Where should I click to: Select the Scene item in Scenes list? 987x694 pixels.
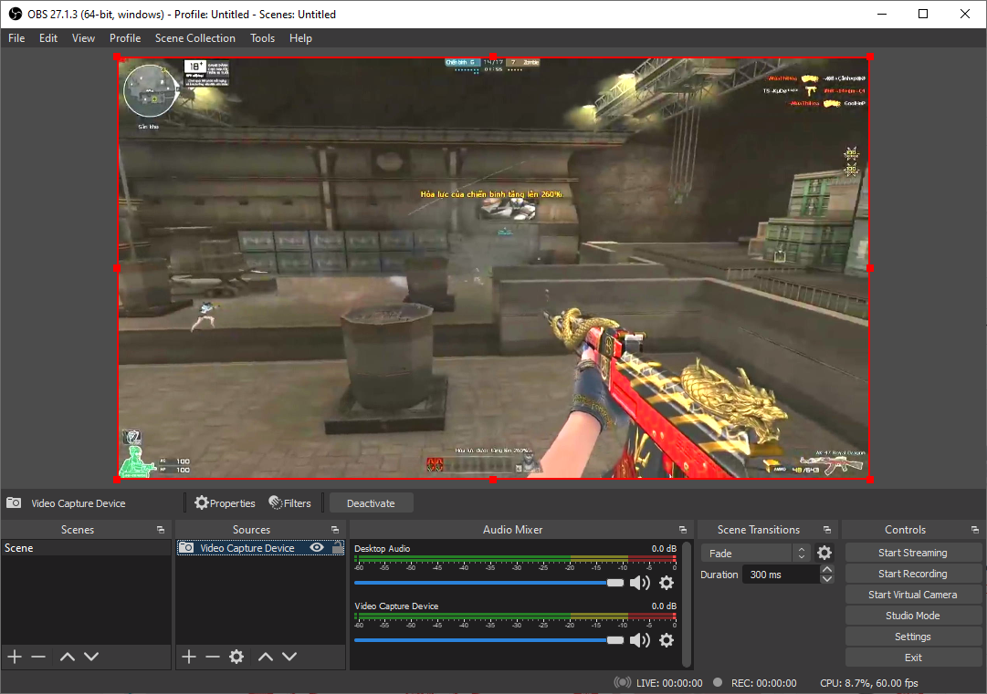click(86, 548)
